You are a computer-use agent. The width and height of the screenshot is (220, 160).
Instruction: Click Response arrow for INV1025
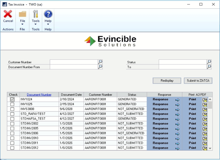(x=177, y=105)
